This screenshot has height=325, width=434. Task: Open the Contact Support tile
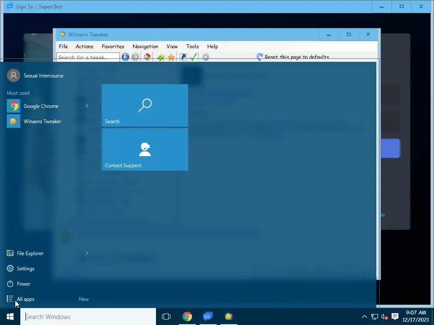point(145,149)
